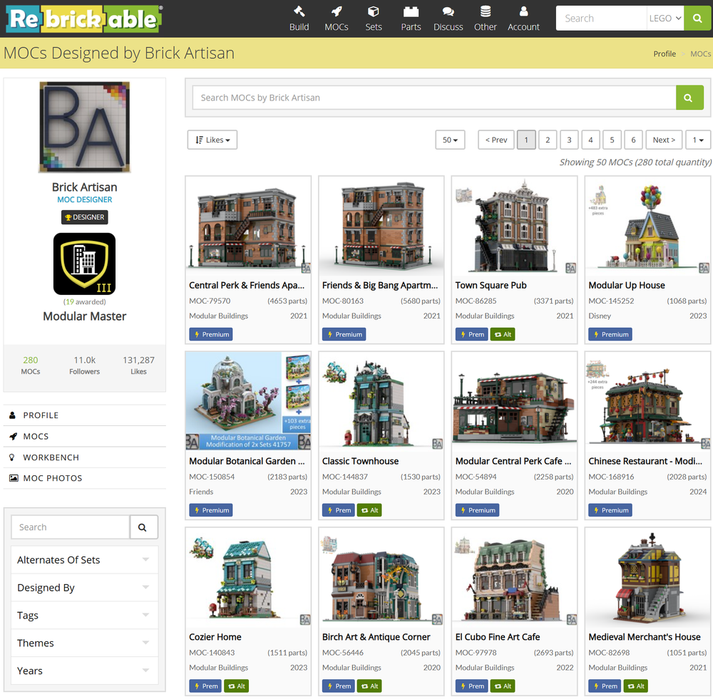Viewport: 713px width, 699px height.
Task: Expand the Years filter
Action: [85, 670]
